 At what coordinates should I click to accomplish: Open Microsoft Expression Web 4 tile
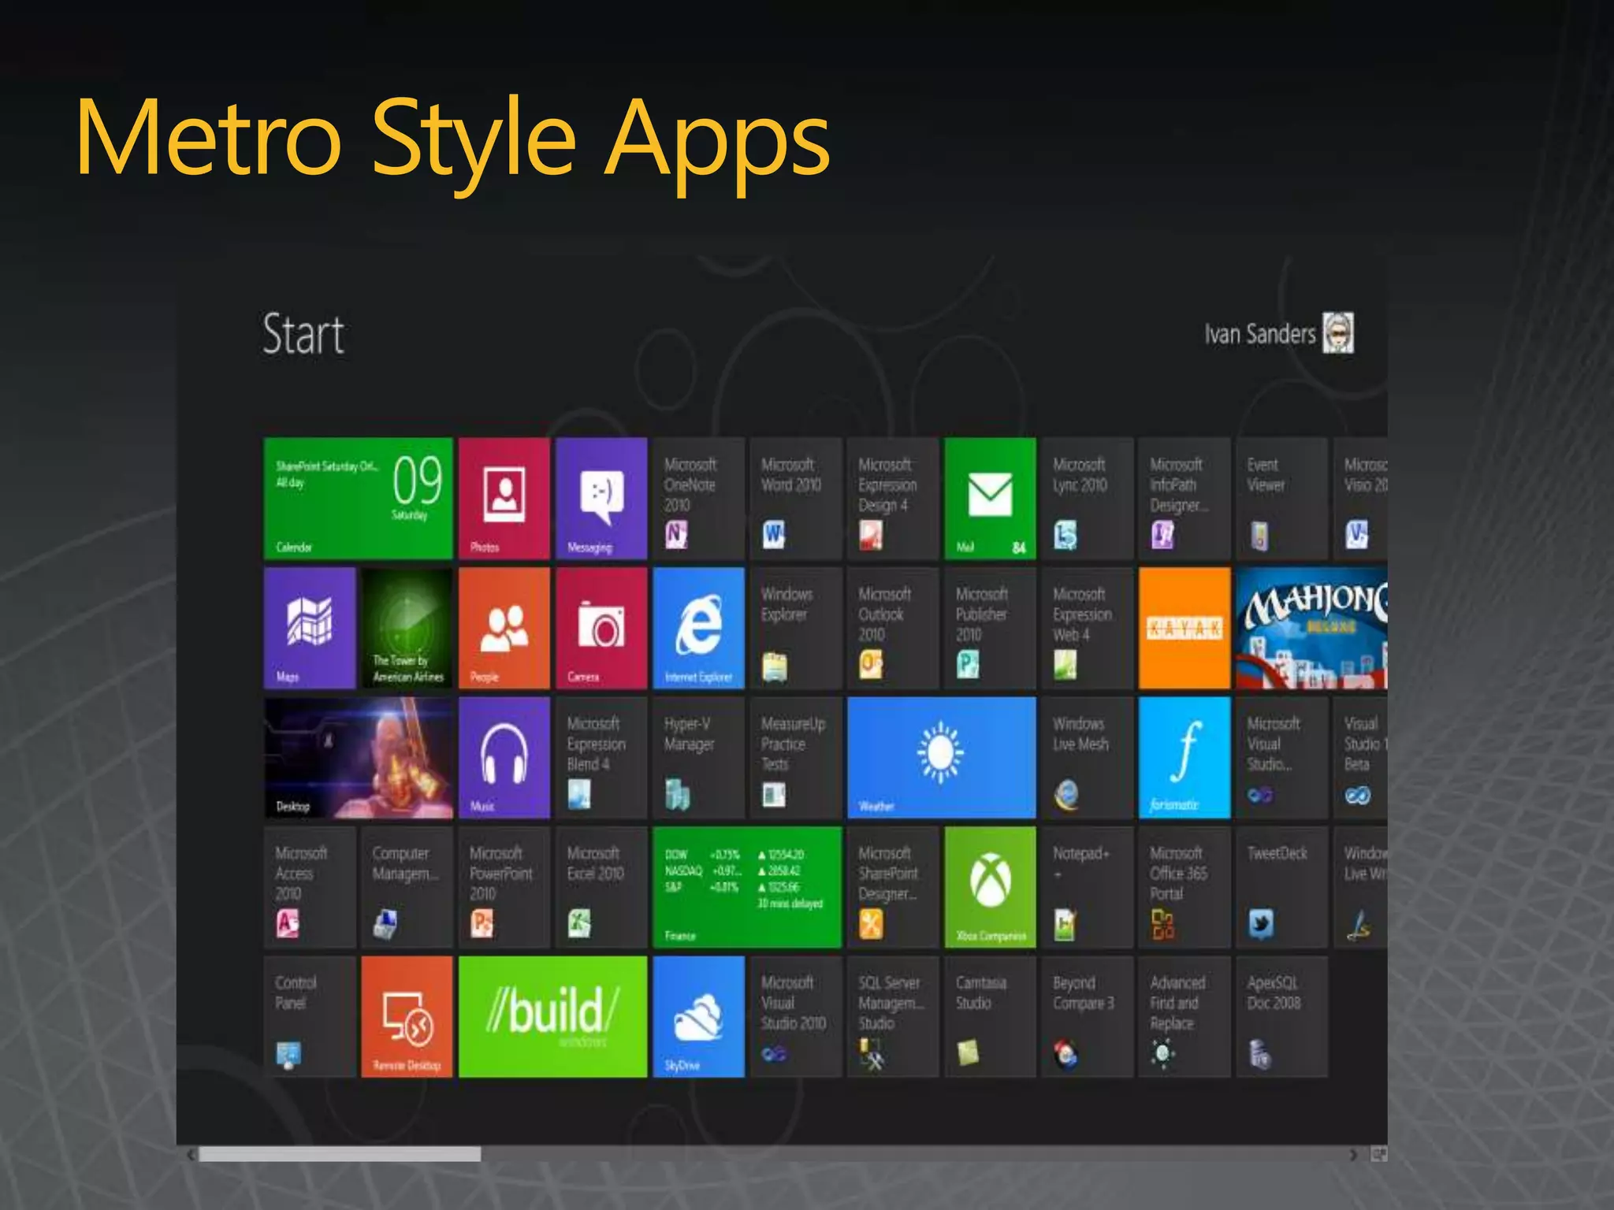tap(1088, 628)
